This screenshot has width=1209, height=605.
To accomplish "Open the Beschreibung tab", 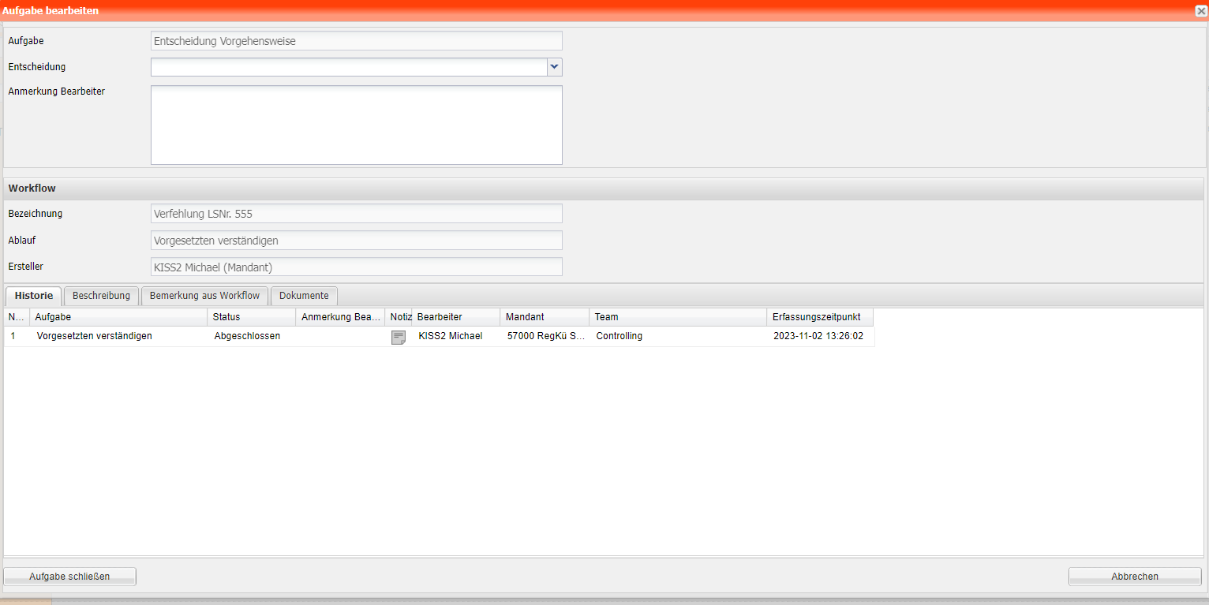I will (101, 296).
